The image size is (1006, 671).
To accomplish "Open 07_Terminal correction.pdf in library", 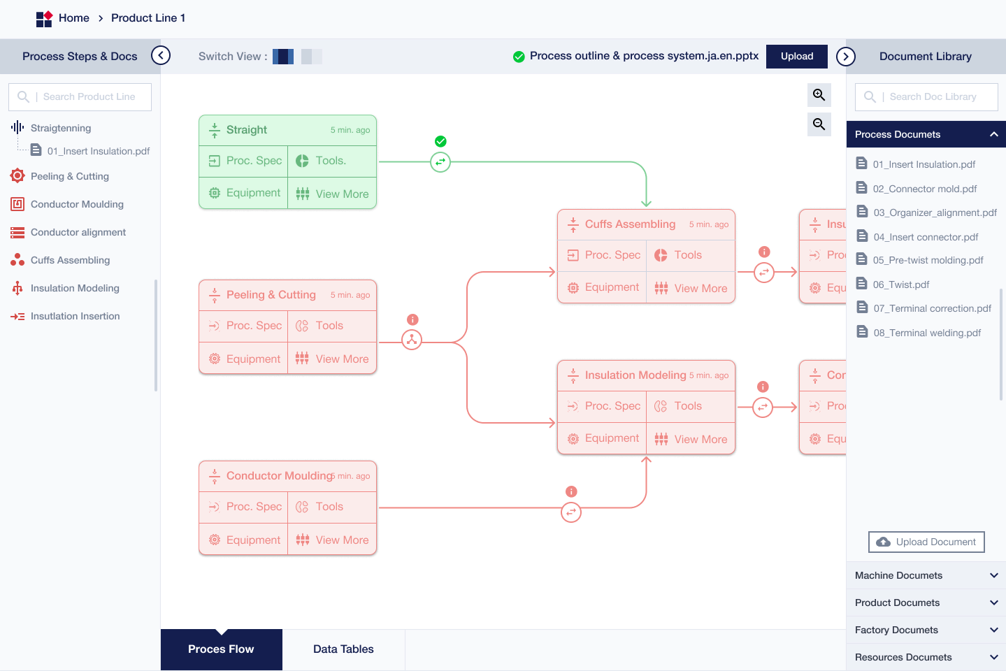I will (924, 308).
